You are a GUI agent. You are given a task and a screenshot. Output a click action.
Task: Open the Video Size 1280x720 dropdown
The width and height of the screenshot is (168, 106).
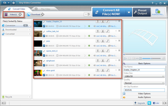(x=144, y=76)
